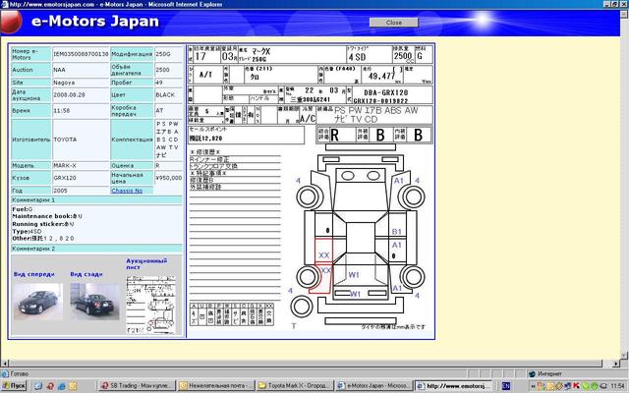Click the red Opera quick launch icon
Viewport: 629px width, 393px height.
[50, 386]
